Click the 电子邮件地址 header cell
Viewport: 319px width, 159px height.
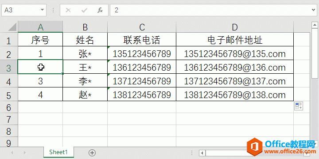coord(235,40)
